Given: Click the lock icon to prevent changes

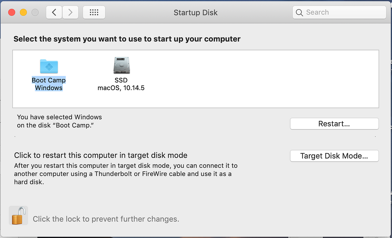Looking at the screenshot, I should pos(18,215).
